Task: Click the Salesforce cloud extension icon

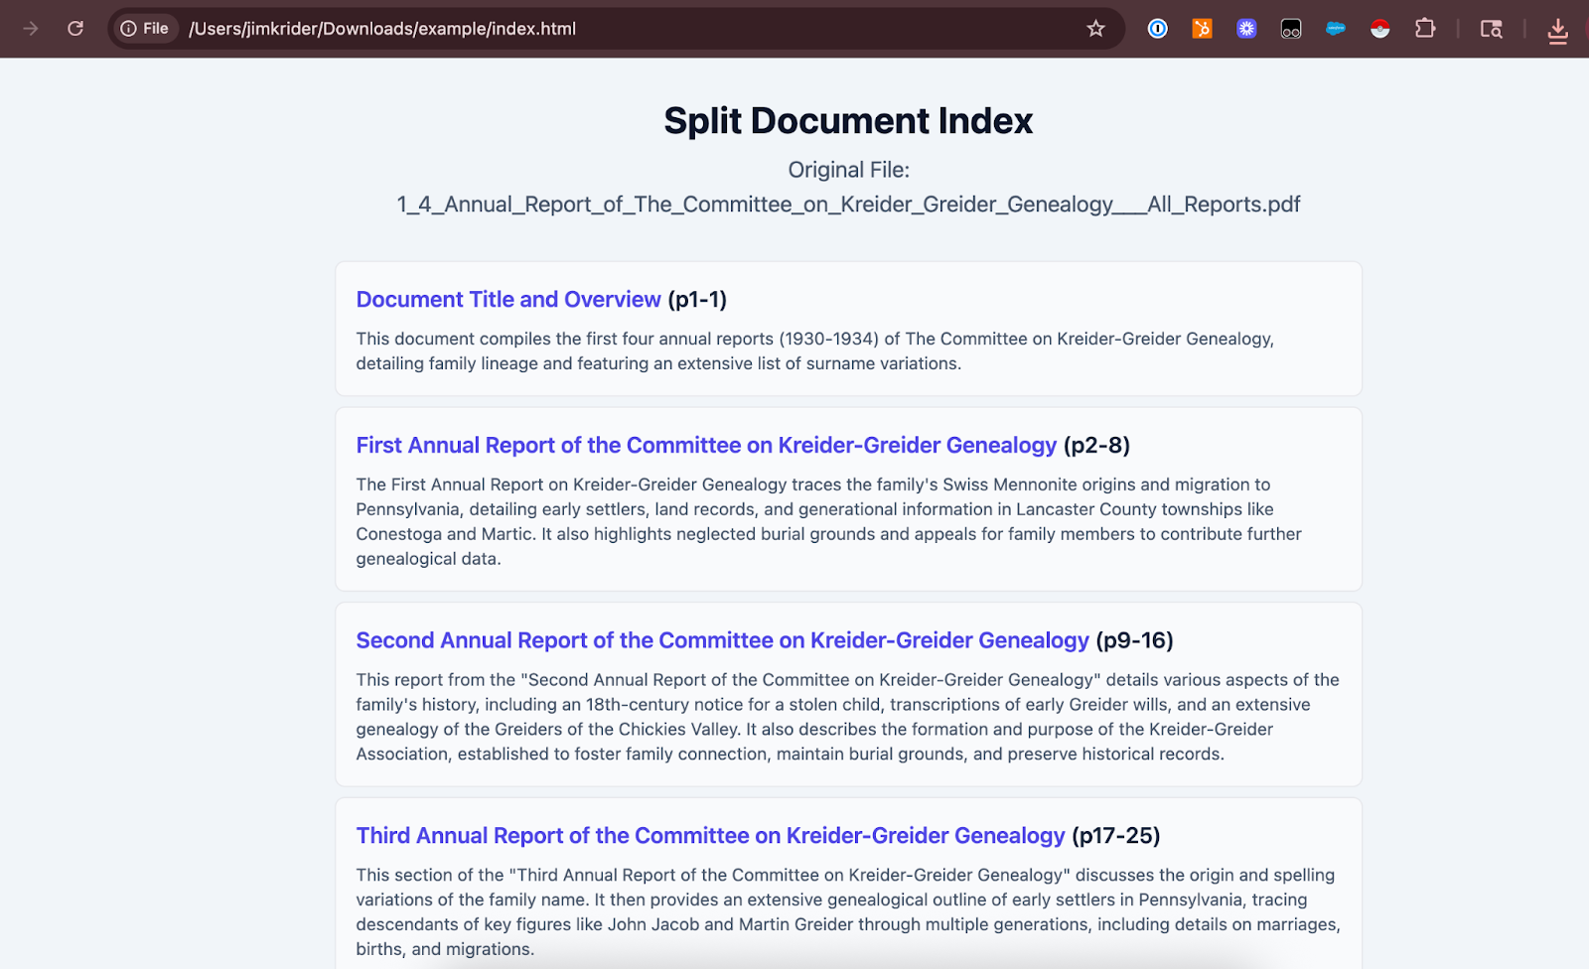Action: [1336, 29]
